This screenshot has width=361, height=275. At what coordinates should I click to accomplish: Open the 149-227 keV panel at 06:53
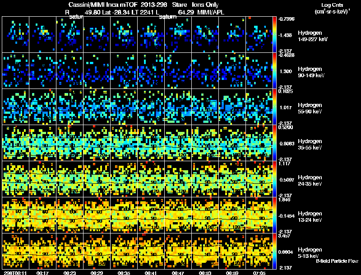(205, 35)
